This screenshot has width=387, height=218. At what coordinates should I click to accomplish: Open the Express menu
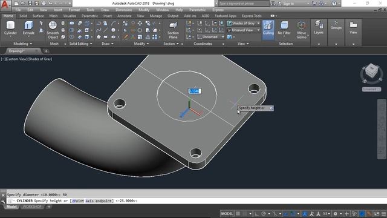pyautogui.click(x=218, y=10)
